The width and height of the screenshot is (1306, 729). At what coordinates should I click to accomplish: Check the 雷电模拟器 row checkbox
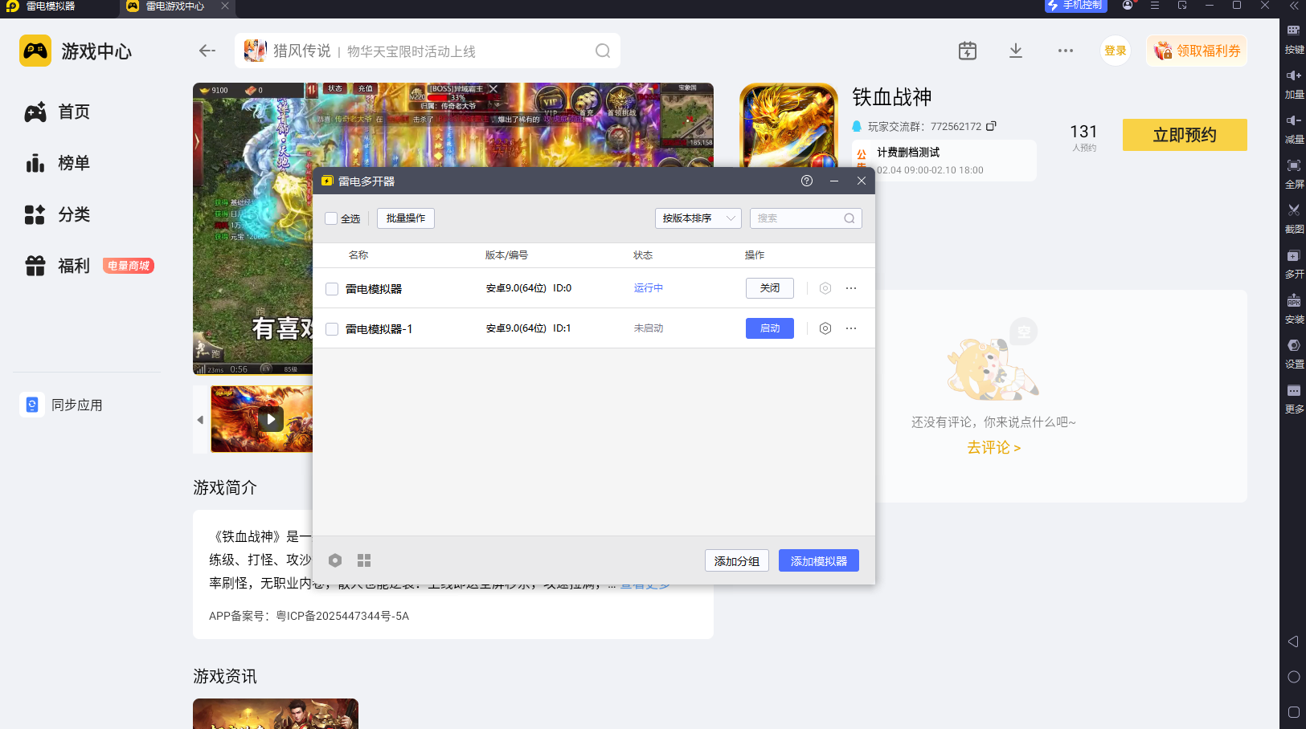332,289
